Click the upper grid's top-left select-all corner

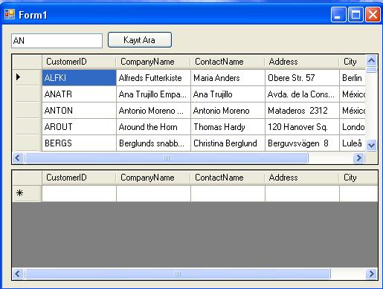pyautogui.click(x=27, y=62)
